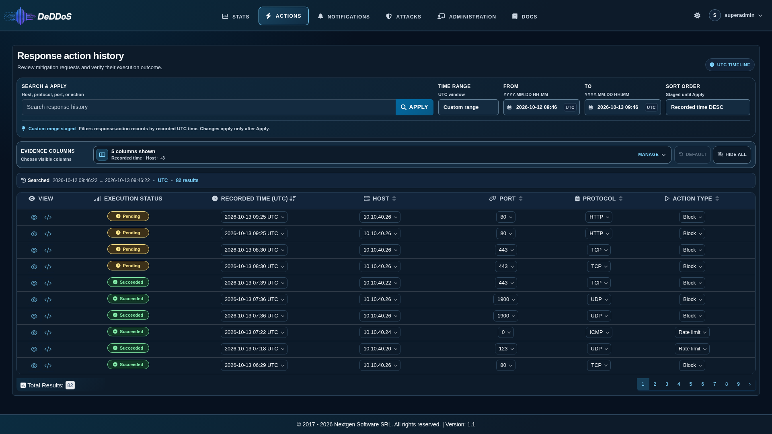
Task: View details of the 07:39 Succeeded row
Action: tap(34, 283)
